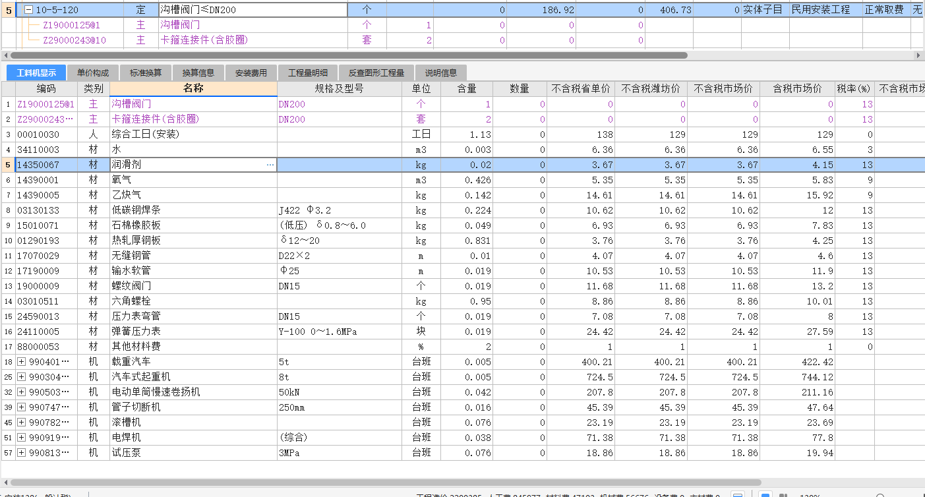925x497 pixels.
Task: Select the 螺纹阀门 name cell
Action: coord(193,286)
